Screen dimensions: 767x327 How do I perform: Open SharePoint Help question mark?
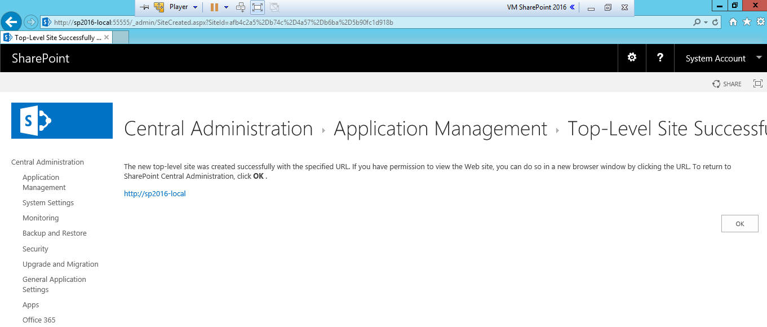660,58
